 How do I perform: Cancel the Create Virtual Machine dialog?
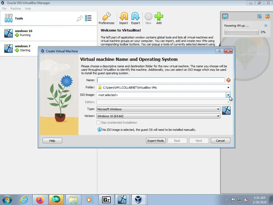click(x=220, y=140)
